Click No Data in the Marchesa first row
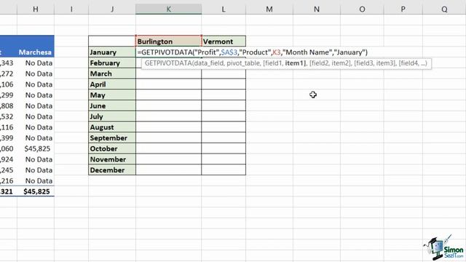 click(39, 63)
